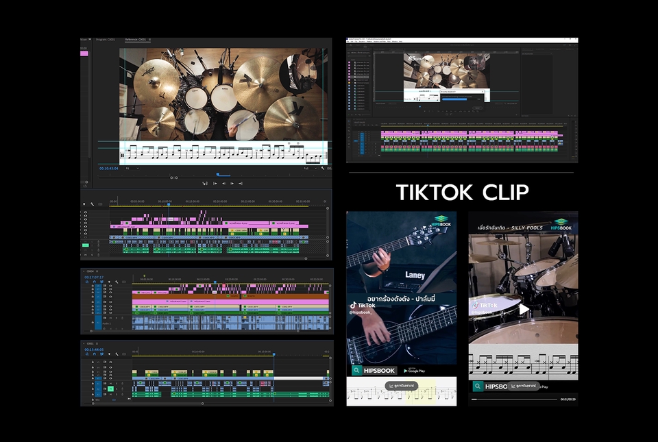Toggle the eye on the brown Graphic track in C0004

(110, 297)
